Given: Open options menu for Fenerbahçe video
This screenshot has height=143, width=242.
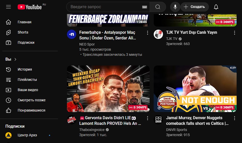Looking at the screenshot, I should click(x=148, y=33).
